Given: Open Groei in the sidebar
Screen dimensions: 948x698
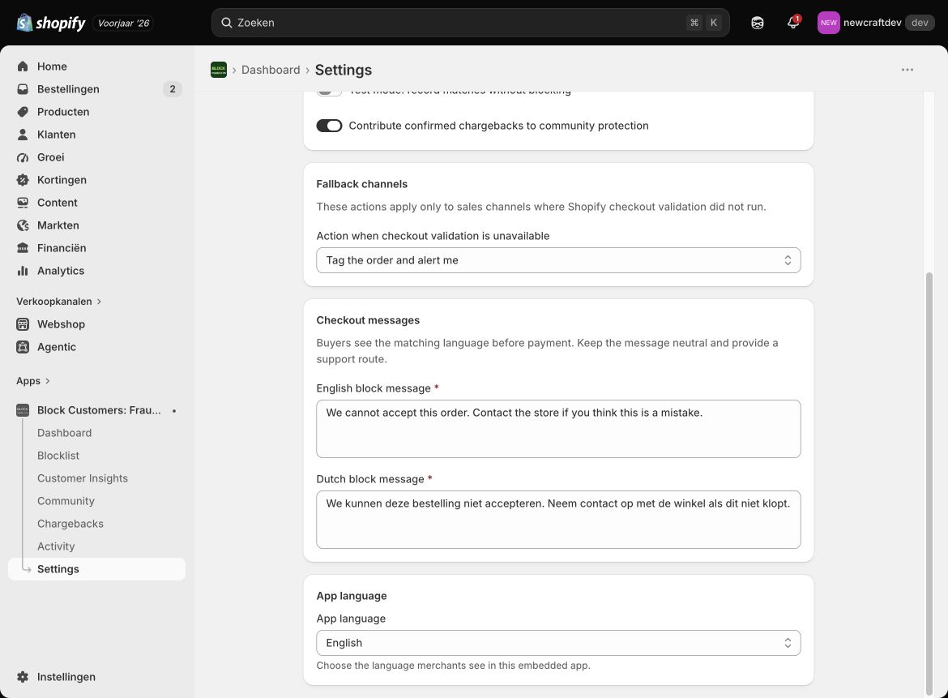Looking at the screenshot, I should [96, 157].
